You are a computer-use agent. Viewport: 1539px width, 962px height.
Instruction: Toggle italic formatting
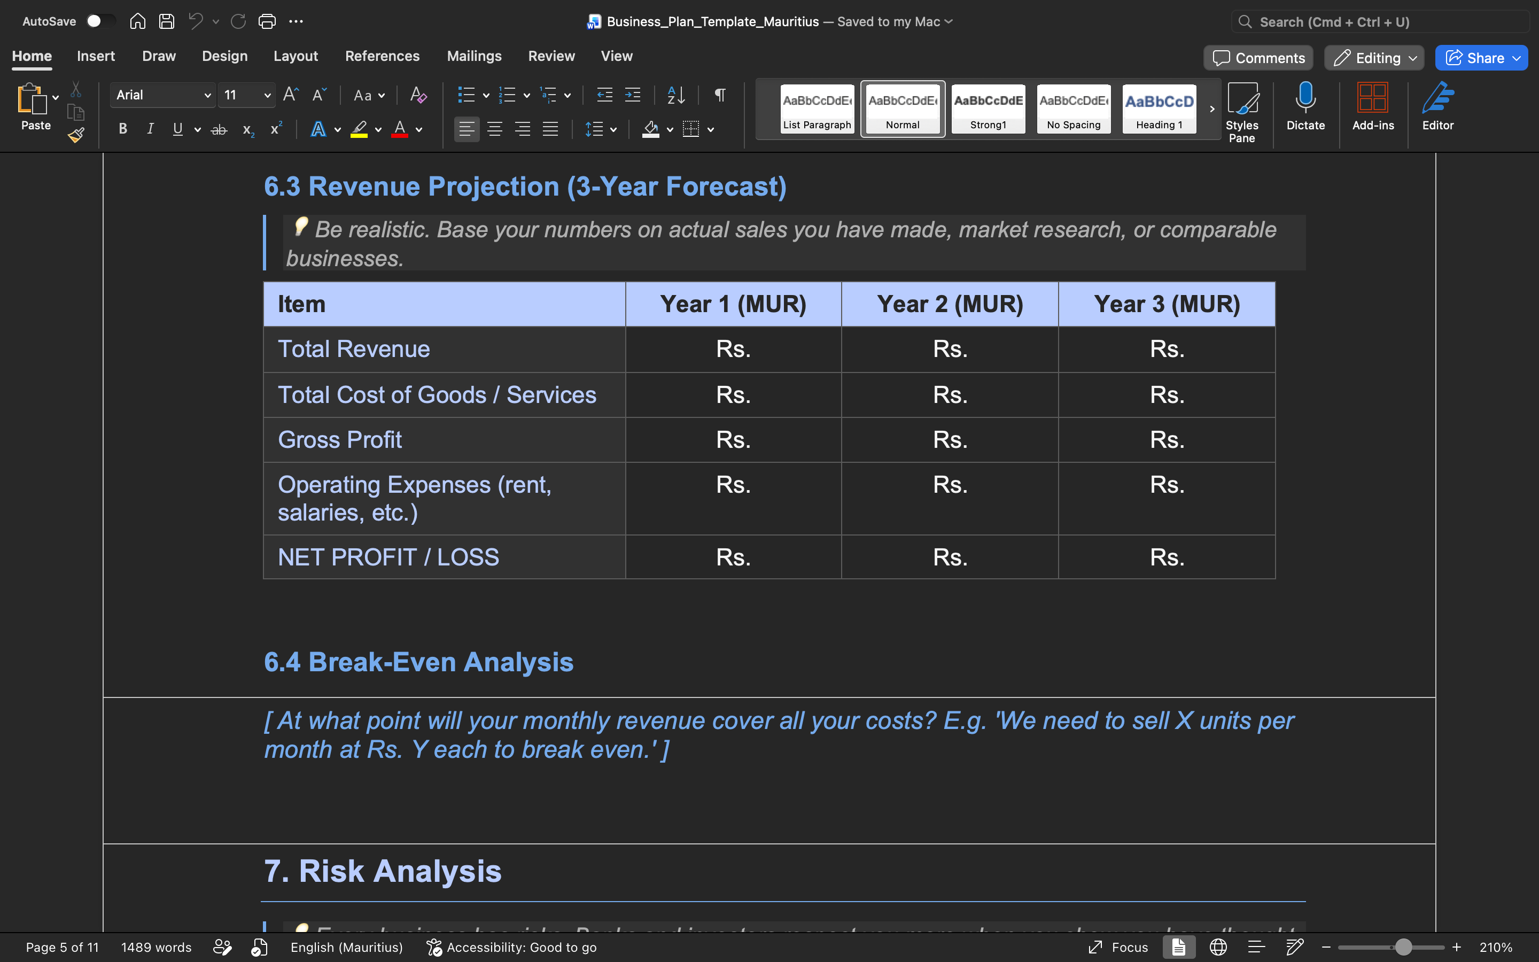coord(150,129)
